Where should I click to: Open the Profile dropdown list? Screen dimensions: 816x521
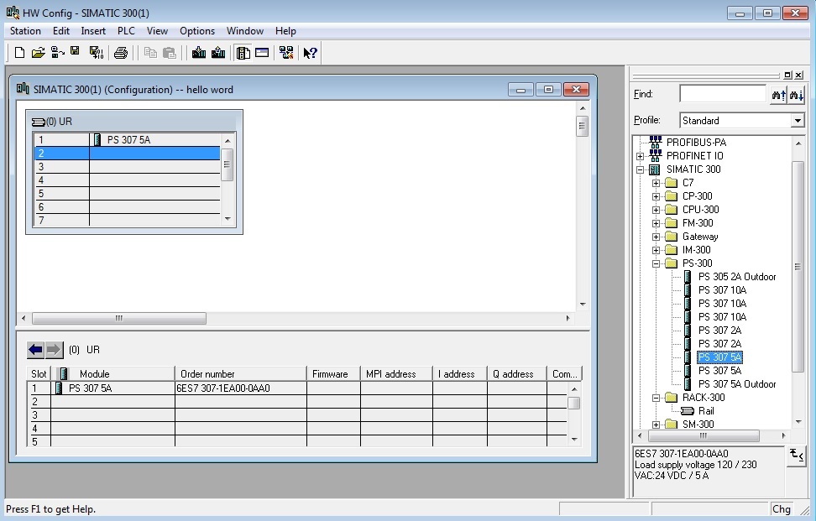pos(798,121)
